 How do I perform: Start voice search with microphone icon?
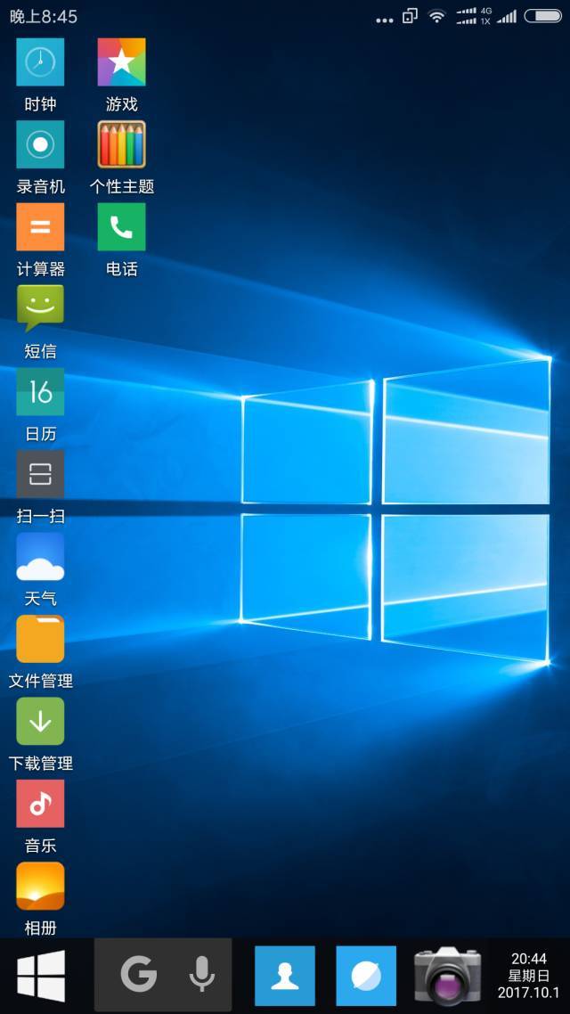click(x=201, y=974)
